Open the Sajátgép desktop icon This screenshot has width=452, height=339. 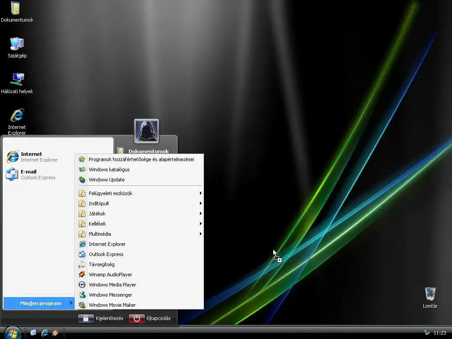point(17,44)
